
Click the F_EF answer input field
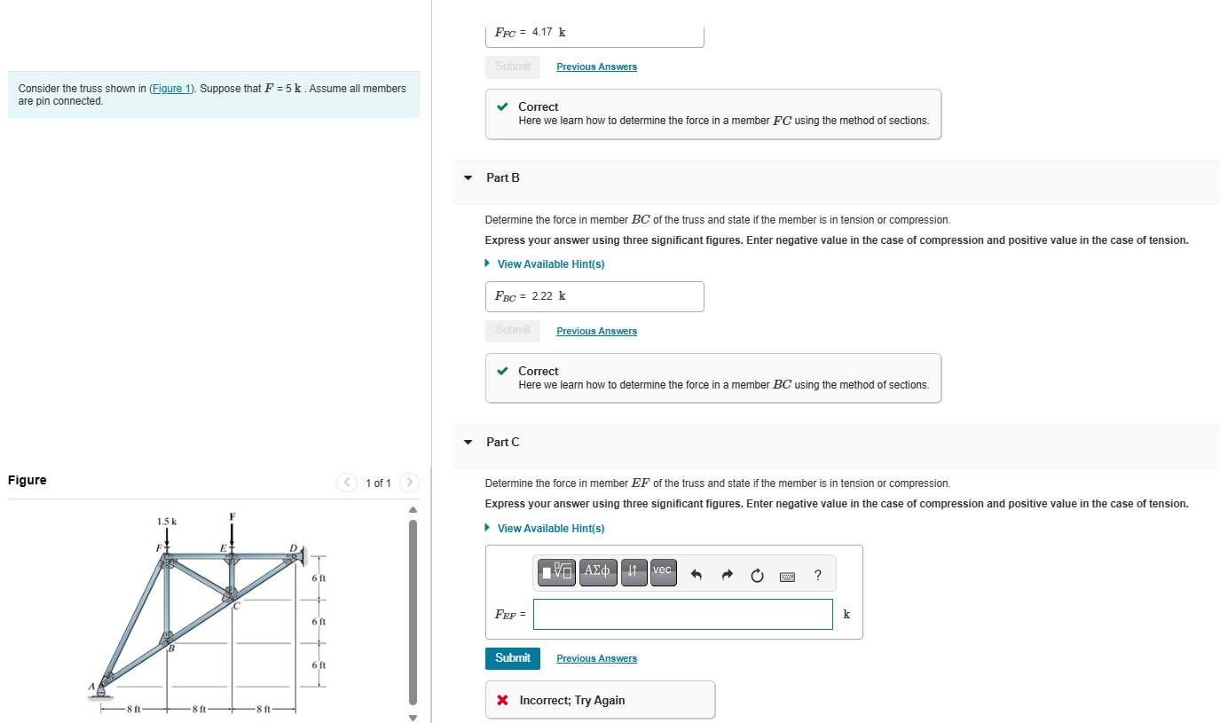681,614
